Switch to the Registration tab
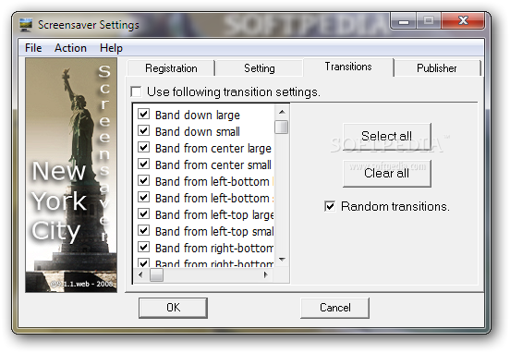Screen dimensions: 510x353 pyautogui.click(x=171, y=68)
